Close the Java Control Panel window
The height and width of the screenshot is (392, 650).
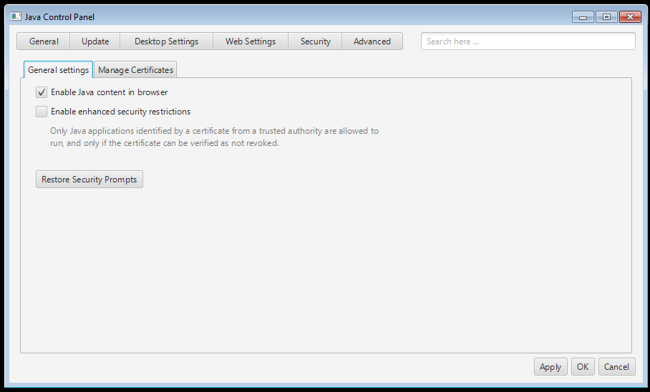coord(630,17)
